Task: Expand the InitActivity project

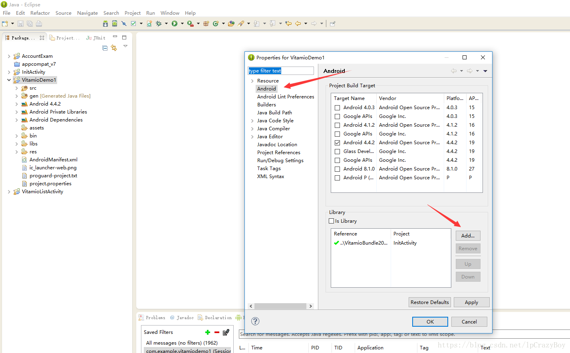Action: click(x=9, y=72)
